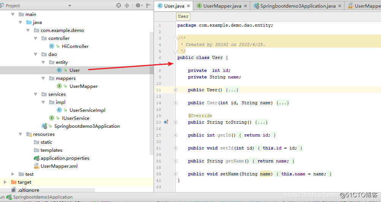
Task: Expand the setName method fold
Action: [x=175, y=174]
